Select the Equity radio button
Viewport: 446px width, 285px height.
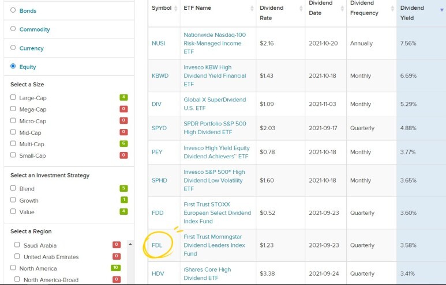[x=13, y=66]
